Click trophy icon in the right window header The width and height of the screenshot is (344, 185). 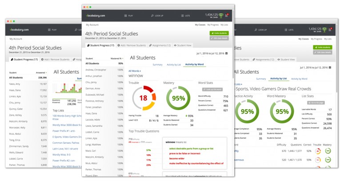[325, 29]
